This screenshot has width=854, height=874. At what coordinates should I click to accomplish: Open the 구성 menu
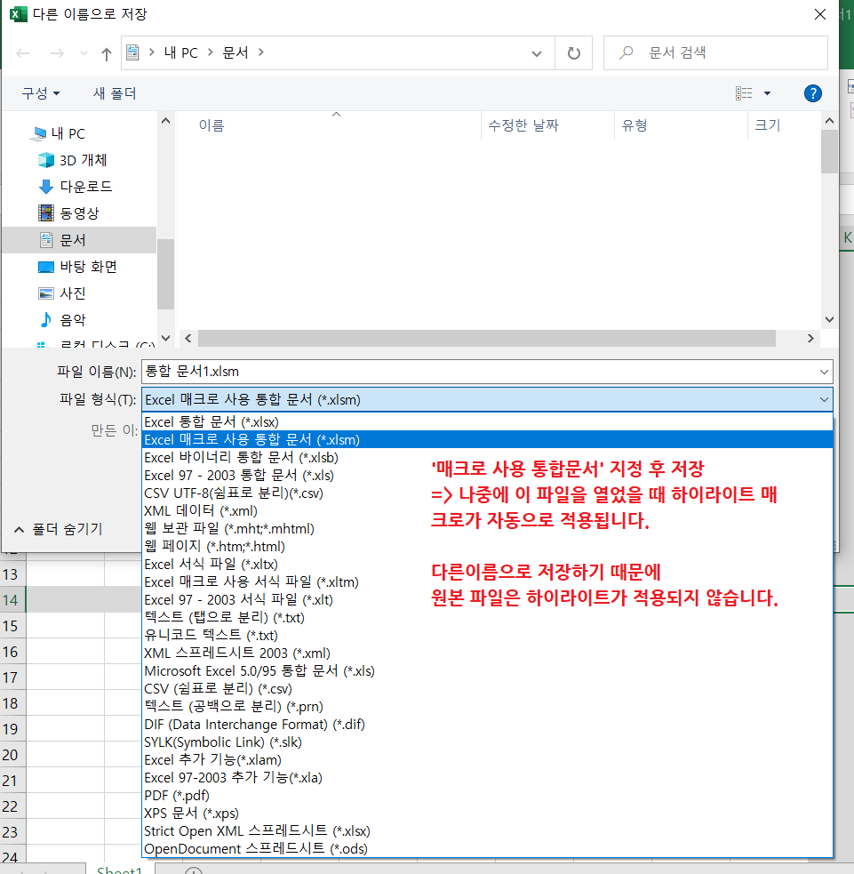click(40, 93)
